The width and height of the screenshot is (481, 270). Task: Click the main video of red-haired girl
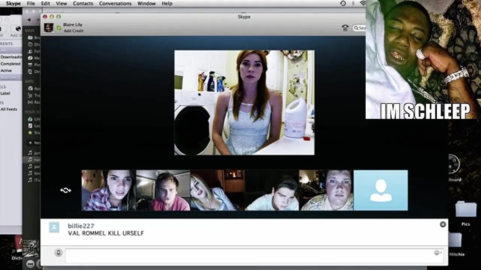pyautogui.click(x=244, y=102)
